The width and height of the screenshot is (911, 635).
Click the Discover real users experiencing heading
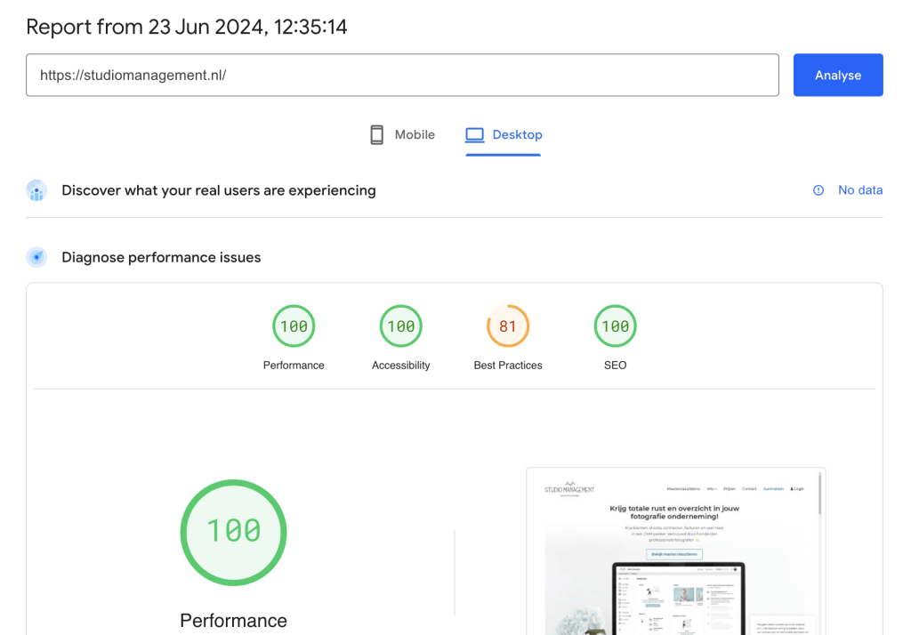218,190
